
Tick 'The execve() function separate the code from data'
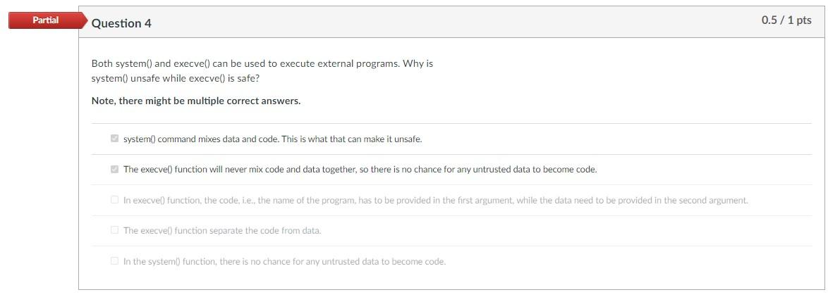[x=114, y=230]
